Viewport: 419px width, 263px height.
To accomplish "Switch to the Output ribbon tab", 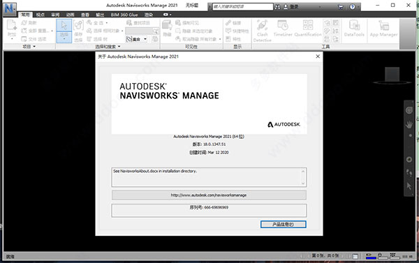I will point(100,15).
